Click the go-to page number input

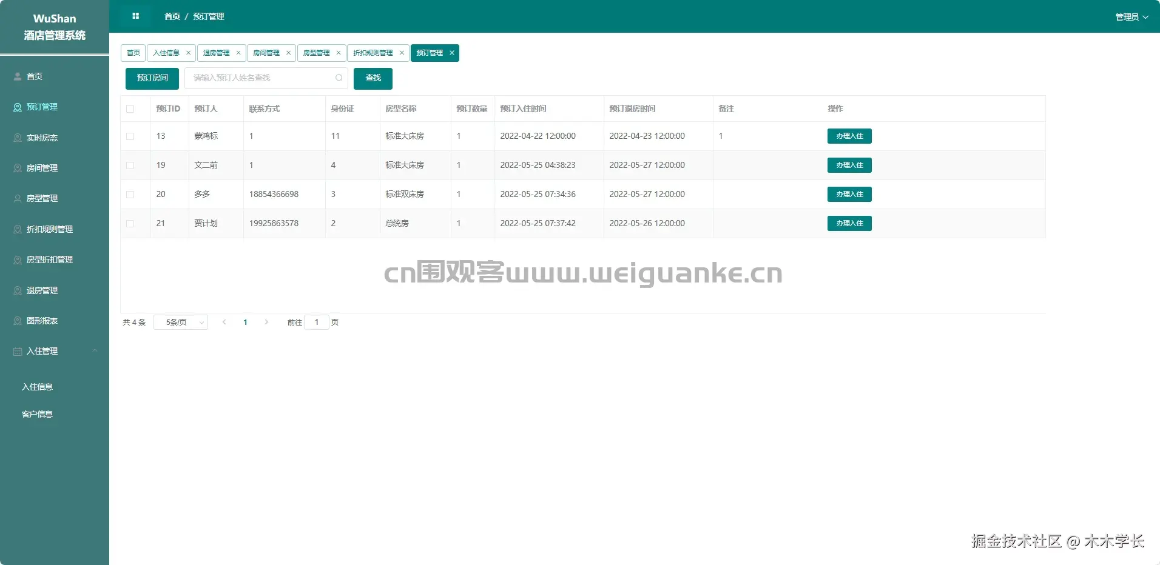click(x=317, y=322)
